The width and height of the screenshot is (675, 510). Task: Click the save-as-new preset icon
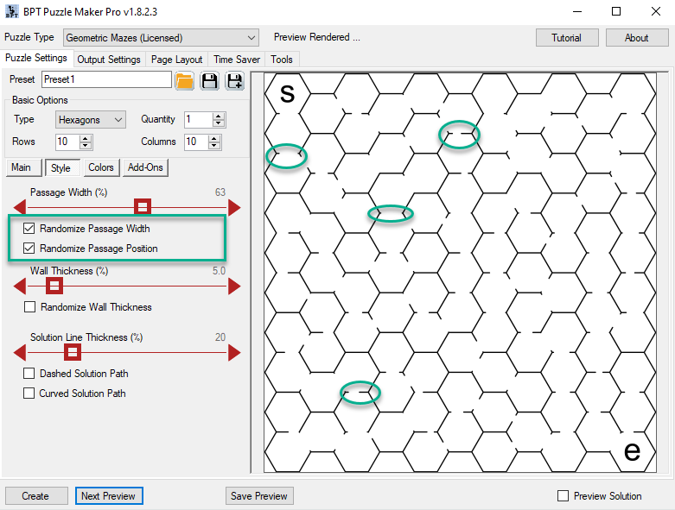coord(234,80)
